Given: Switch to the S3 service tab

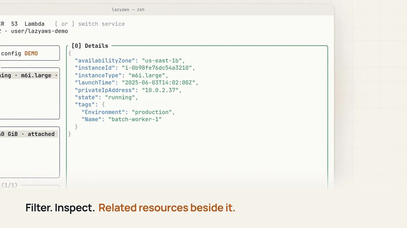Looking at the screenshot, I should [14, 24].
